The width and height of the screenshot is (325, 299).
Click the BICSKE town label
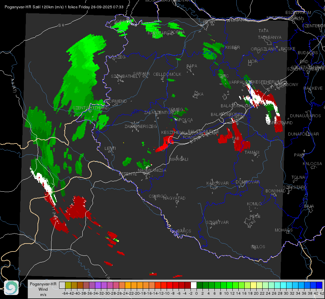(288, 49)
